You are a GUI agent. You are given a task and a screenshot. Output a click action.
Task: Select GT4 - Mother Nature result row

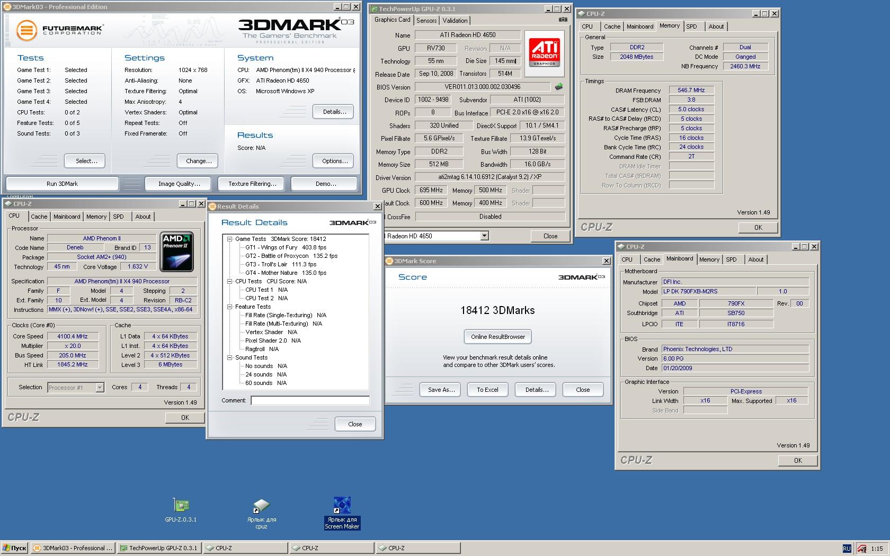coord(286,273)
